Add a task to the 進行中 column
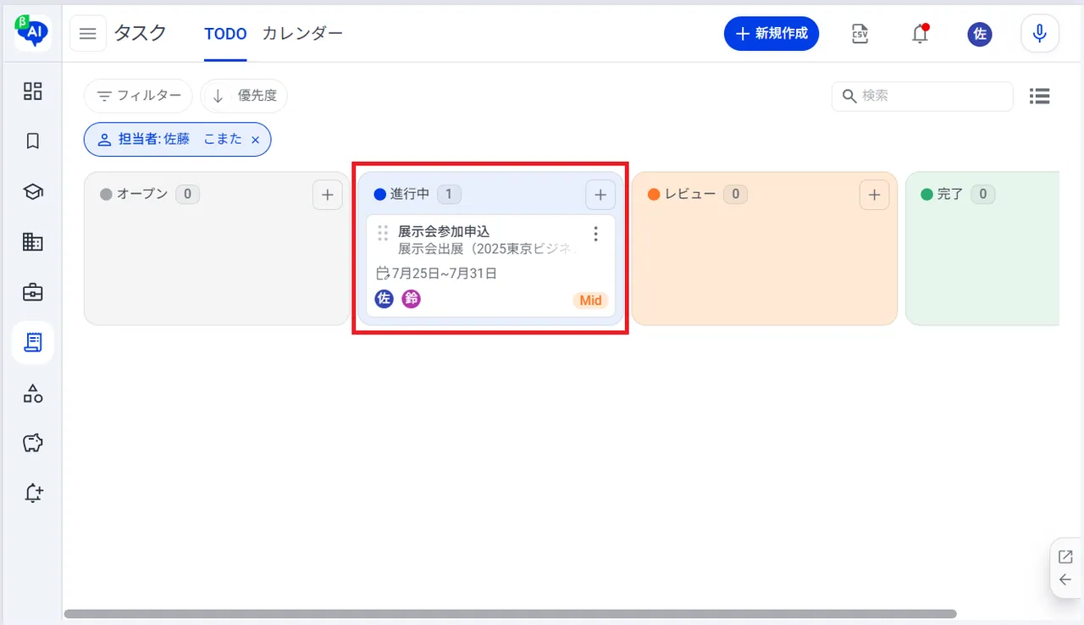The image size is (1084, 625). click(600, 195)
